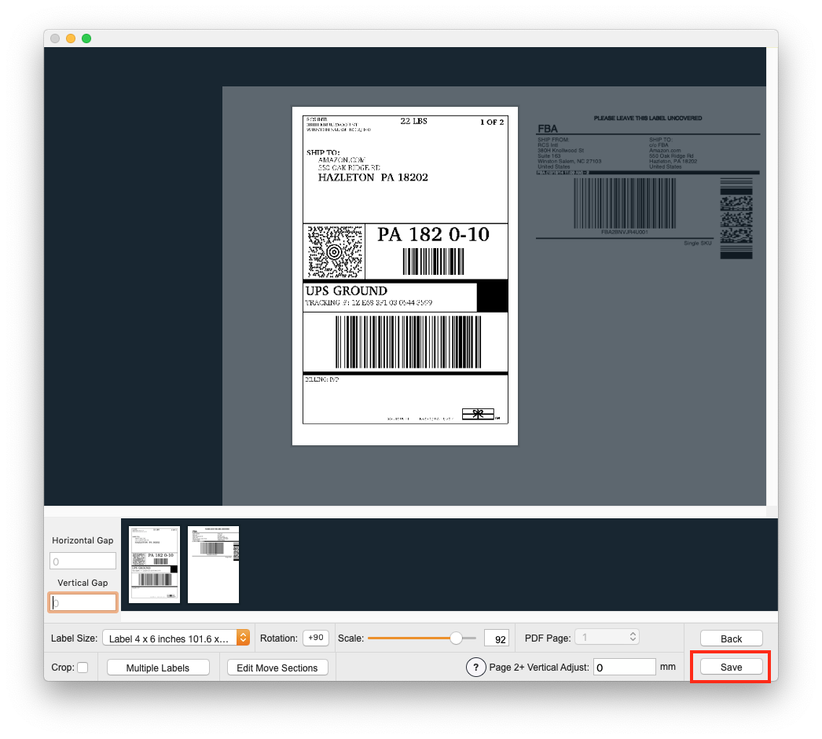Screen dimensions: 822x739
Task: Enable the Crop checkbox
Action: coord(83,668)
